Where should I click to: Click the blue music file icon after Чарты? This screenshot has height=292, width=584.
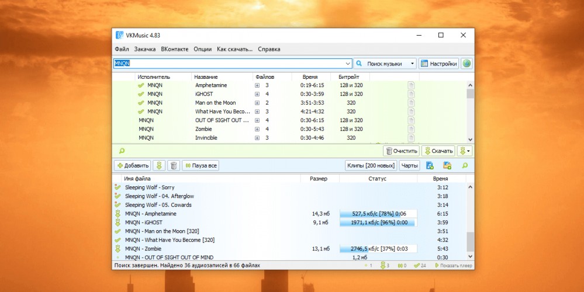(430, 165)
